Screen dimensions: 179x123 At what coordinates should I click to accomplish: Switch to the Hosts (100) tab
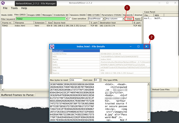pos(7,15)
